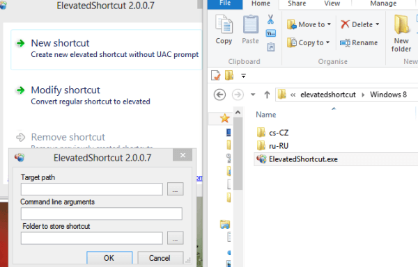Image resolution: width=418 pixels, height=267 pixels.
Task: Click the Paste clipboard icon in ribbon
Action: 251,24
